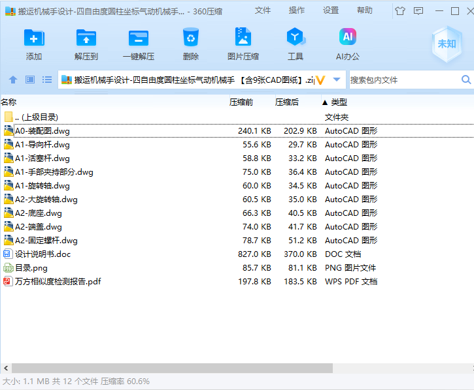Viewport: 474px width, 390px height.
Task: Sort files by the 压缩前 column
Action: pyautogui.click(x=241, y=102)
